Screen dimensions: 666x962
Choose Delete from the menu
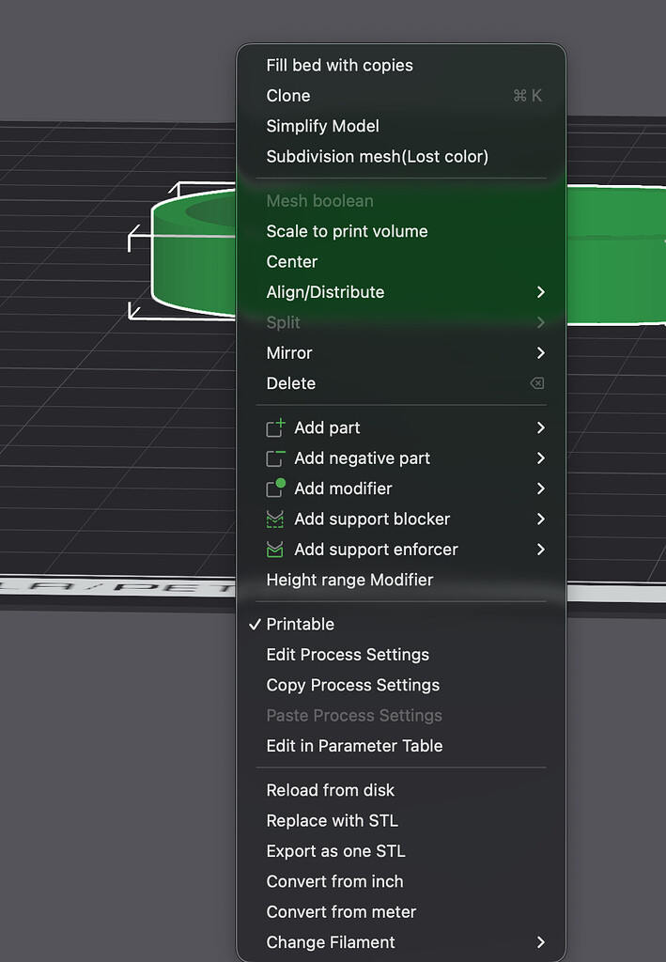point(290,383)
